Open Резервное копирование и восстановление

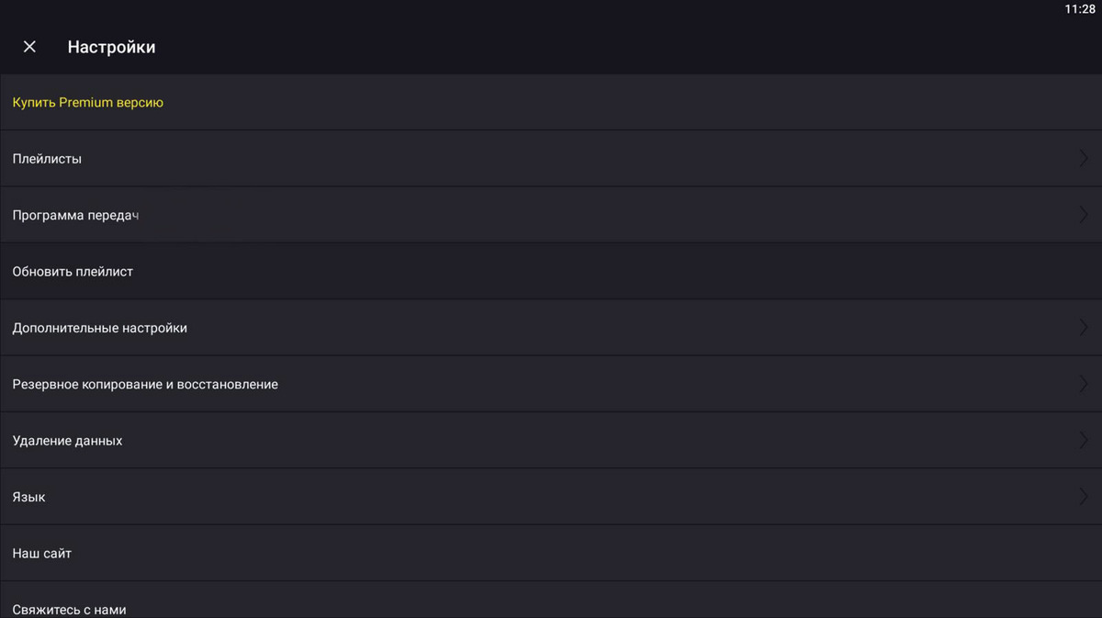click(145, 384)
